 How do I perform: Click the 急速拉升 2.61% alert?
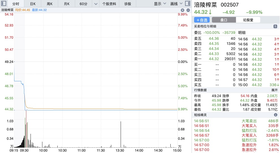click(236, 150)
